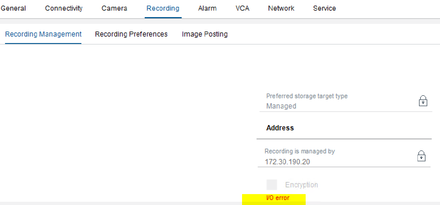Click the Encryption label text
Viewport: 440px width, 205px height.
click(x=302, y=185)
